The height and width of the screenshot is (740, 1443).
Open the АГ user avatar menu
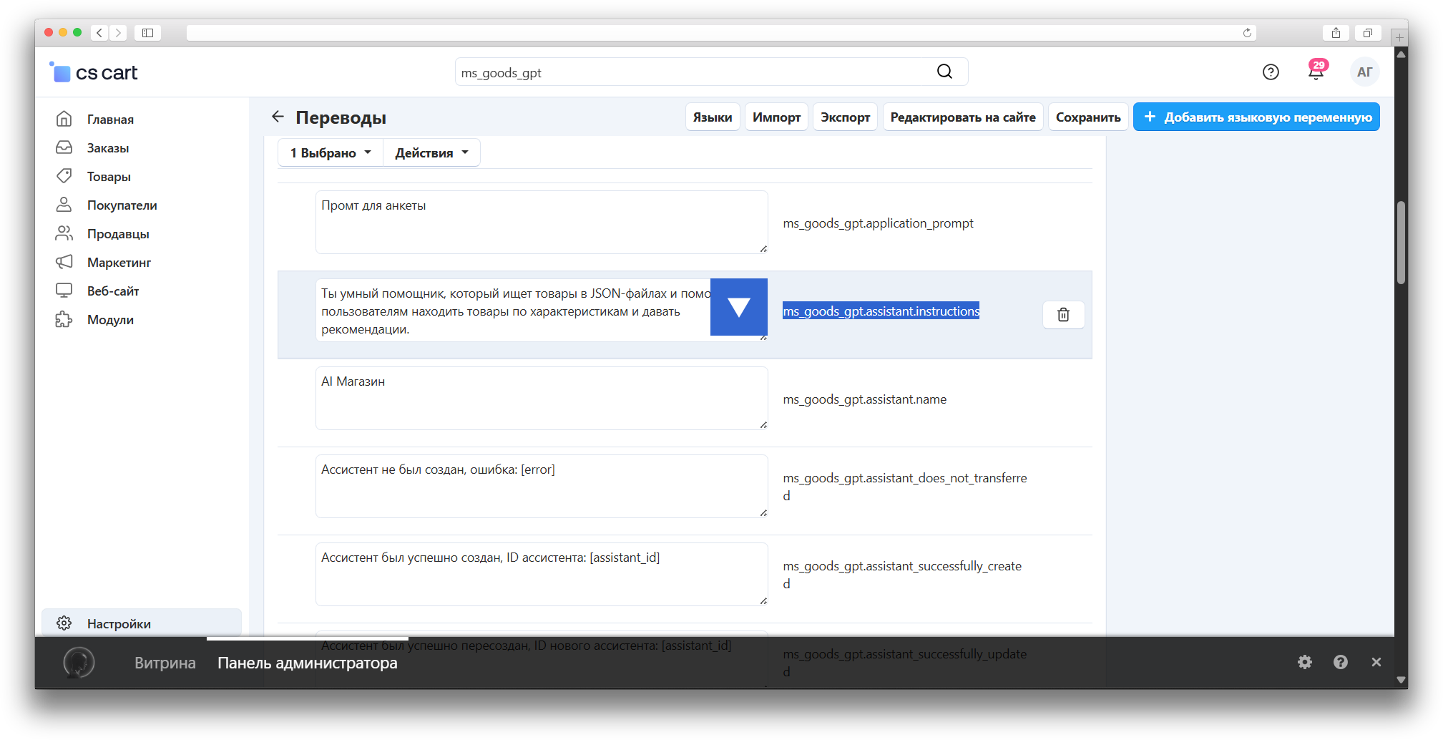(x=1364, y=72)
